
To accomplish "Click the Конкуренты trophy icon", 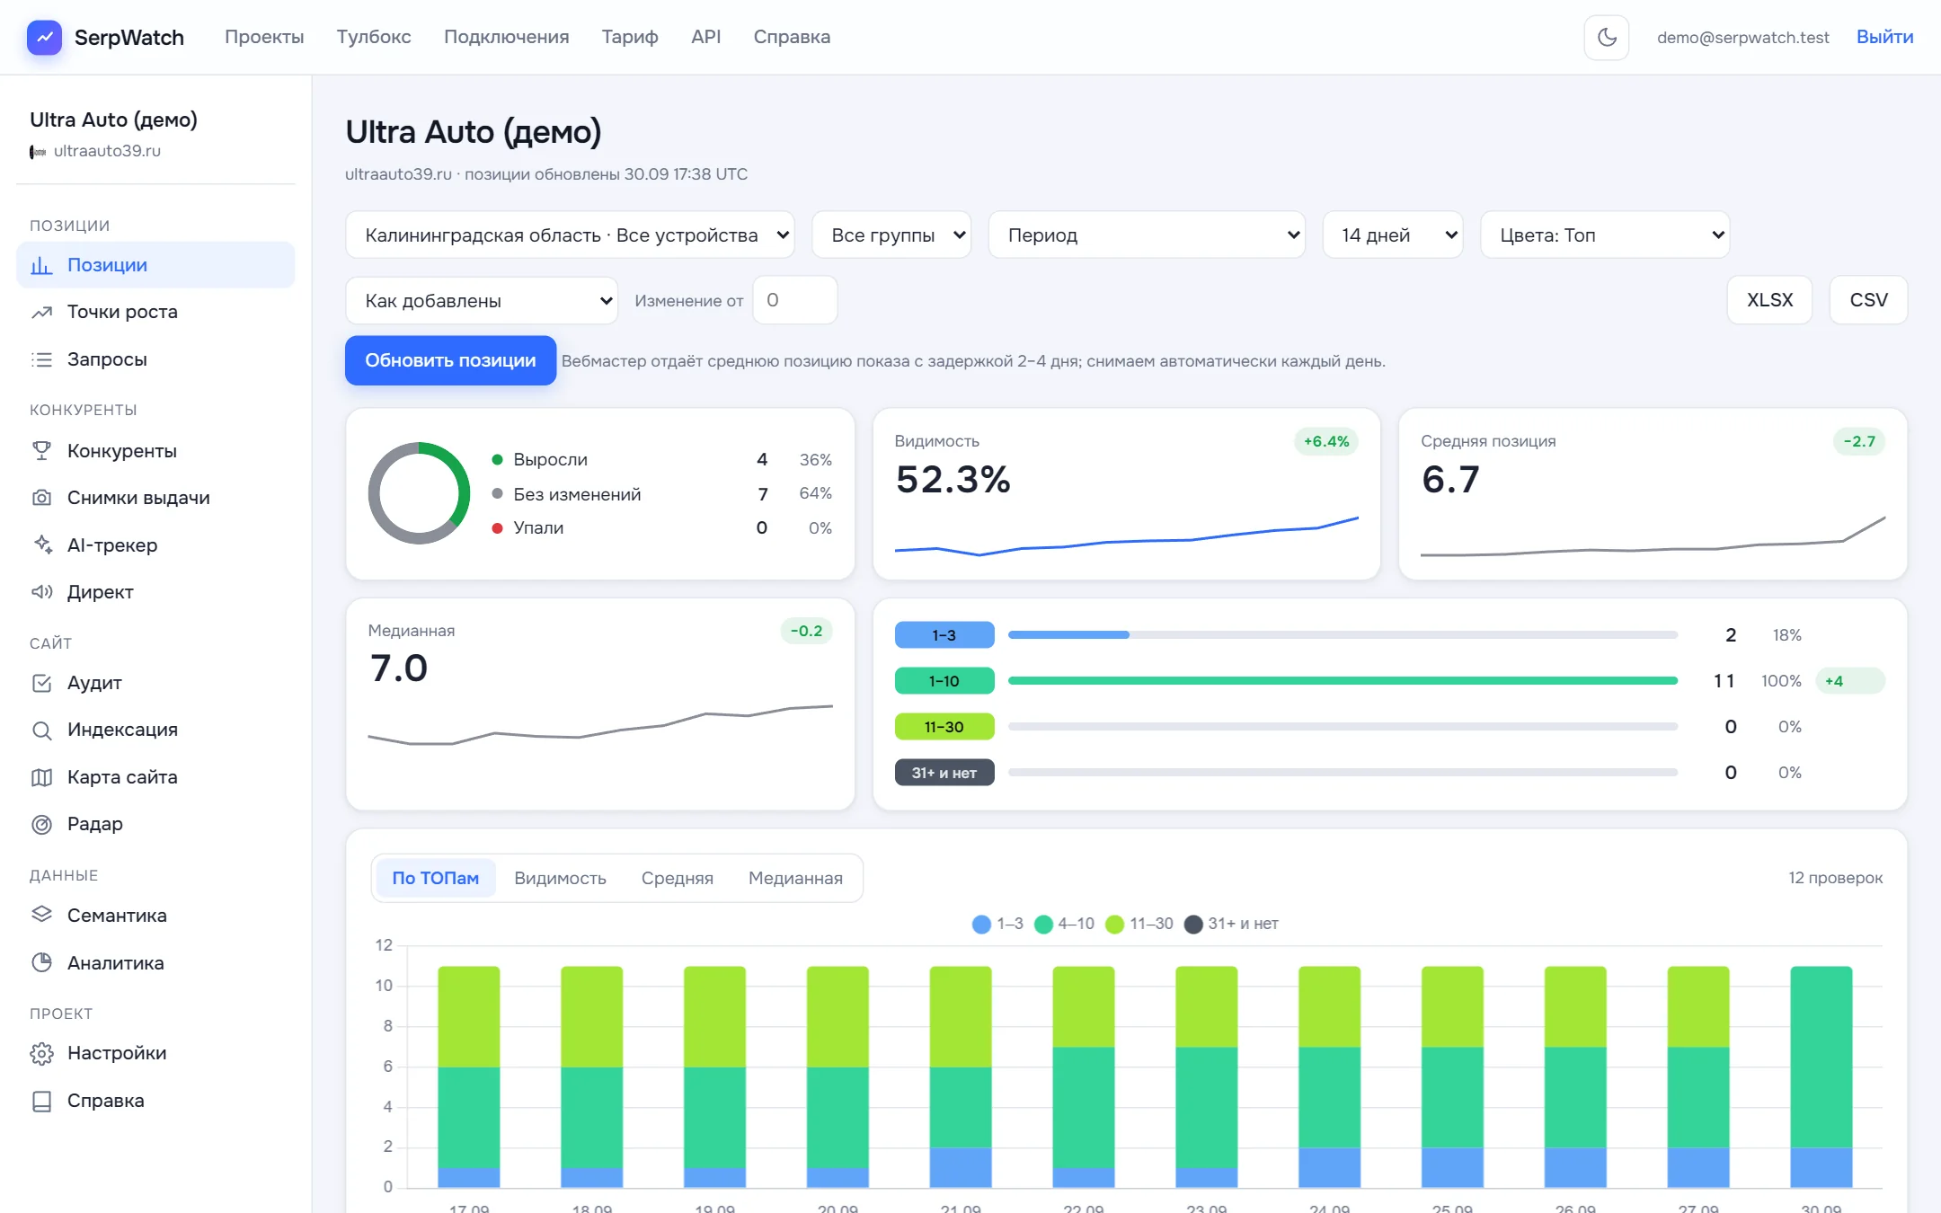I will coord(41,451).
